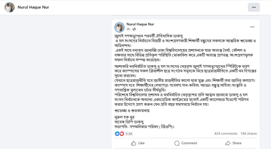Image resolution: width=271 pixels, height=149 pixels.
Task: Click the globe public audience icon
Action: [134, 29]
